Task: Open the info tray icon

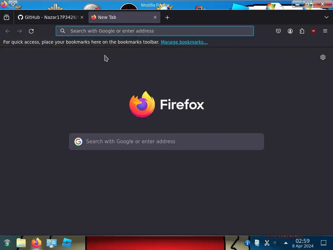Action: pos(247,243)
